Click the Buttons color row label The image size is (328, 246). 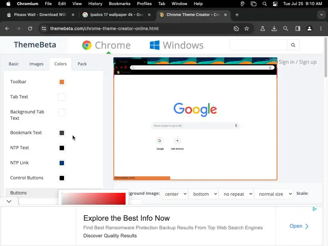point(18,193)
